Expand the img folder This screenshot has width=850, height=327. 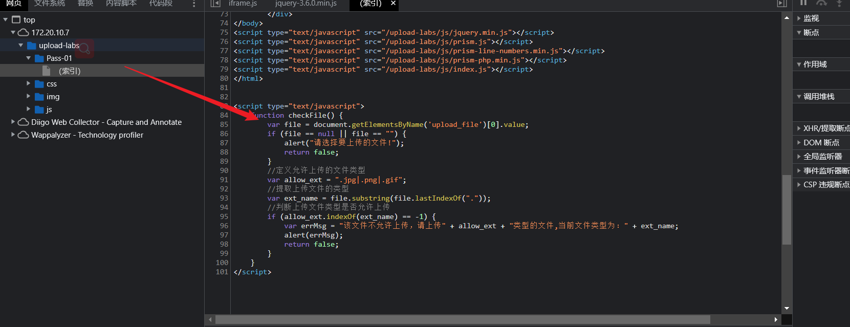click(x=29, y=96)
